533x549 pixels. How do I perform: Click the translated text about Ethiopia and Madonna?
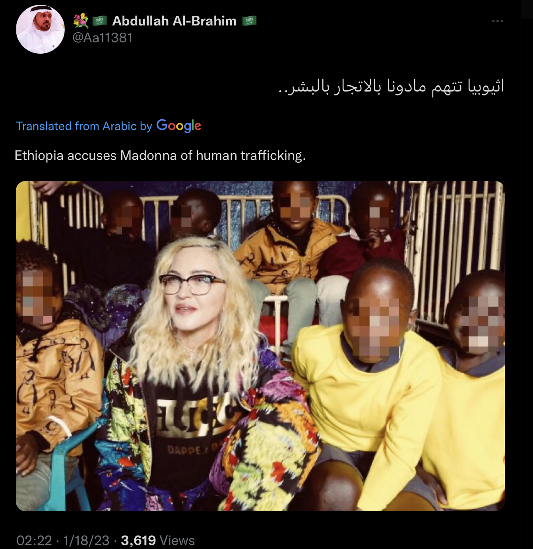[160, 155]
